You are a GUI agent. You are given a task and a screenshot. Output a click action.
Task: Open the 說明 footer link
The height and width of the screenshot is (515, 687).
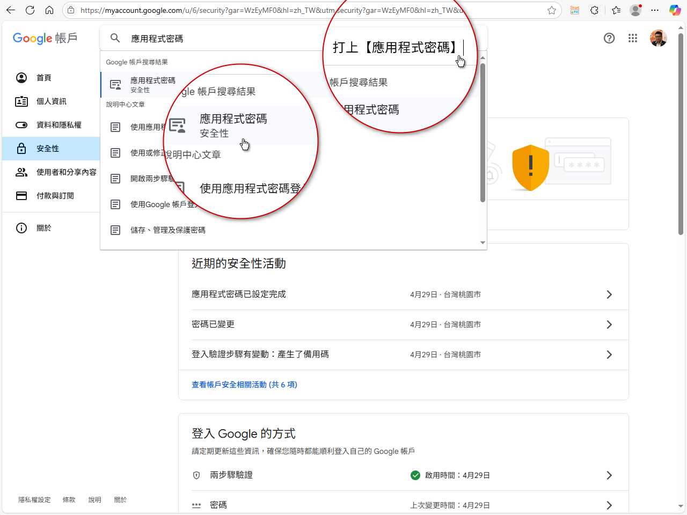coord(95,500)
